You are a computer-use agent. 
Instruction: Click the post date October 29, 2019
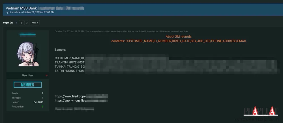pos(69,31)
